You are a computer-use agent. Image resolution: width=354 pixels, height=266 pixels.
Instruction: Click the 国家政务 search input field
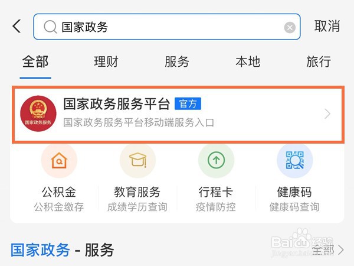click(167, 27)
